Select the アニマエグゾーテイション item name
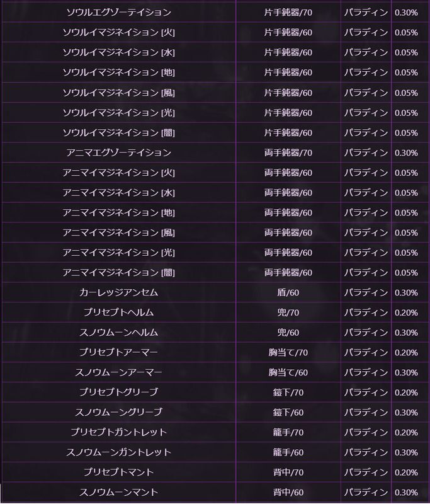 click(x=118, y=153)
